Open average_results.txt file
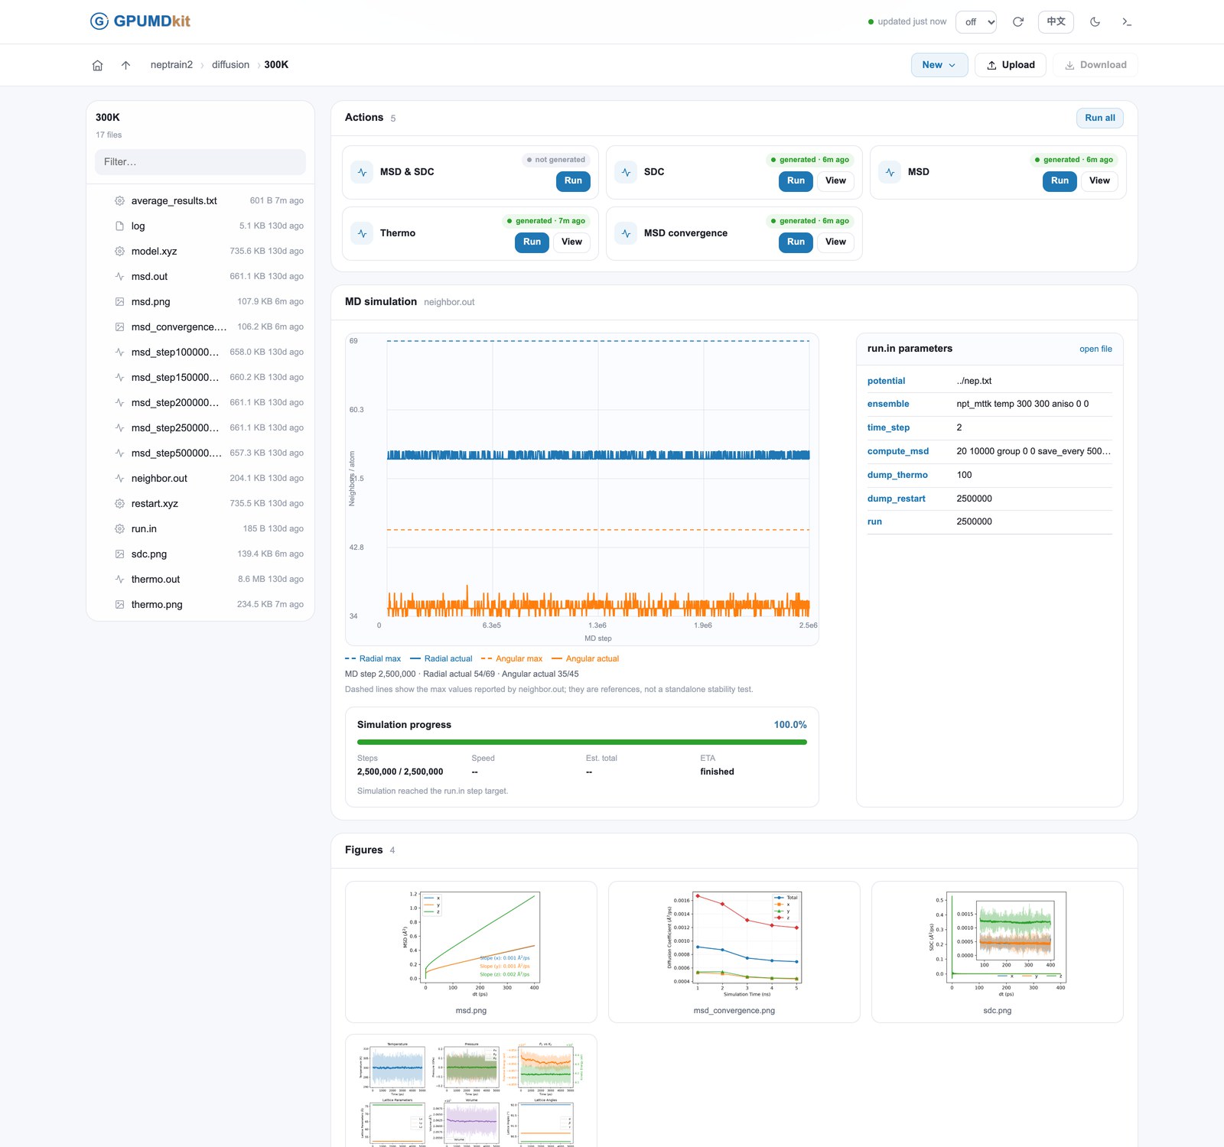This screenshot has width=1224, height=1147. (200, 201)
